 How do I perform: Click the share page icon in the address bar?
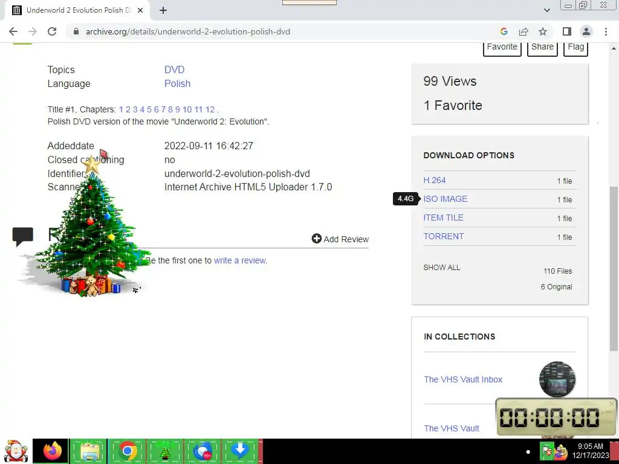tap(523, 31)
